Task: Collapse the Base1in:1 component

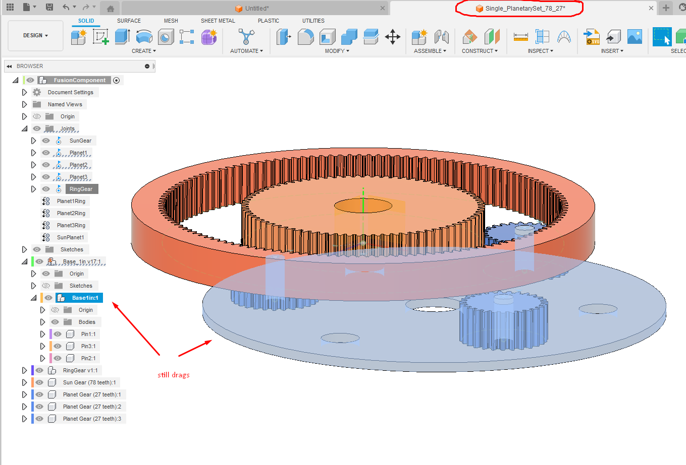Action: (x=33, y=298)
